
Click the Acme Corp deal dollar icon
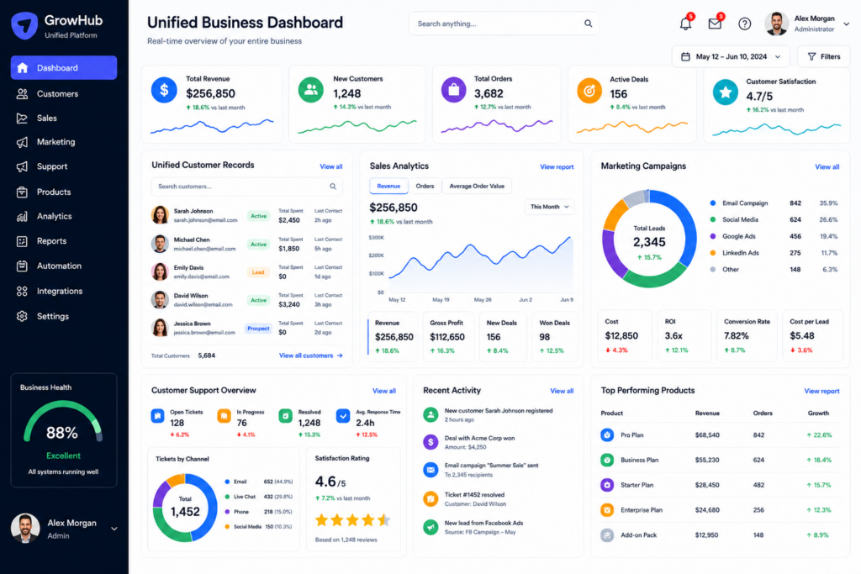[x=430, y=442]
